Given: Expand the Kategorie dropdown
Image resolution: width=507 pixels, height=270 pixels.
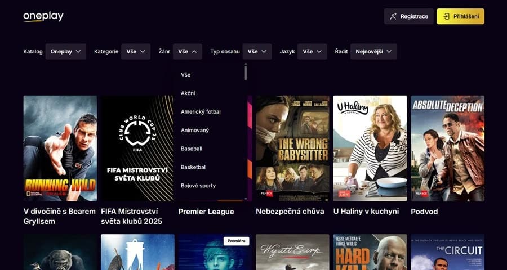Looking at the screenshot, I should [136, 51].
